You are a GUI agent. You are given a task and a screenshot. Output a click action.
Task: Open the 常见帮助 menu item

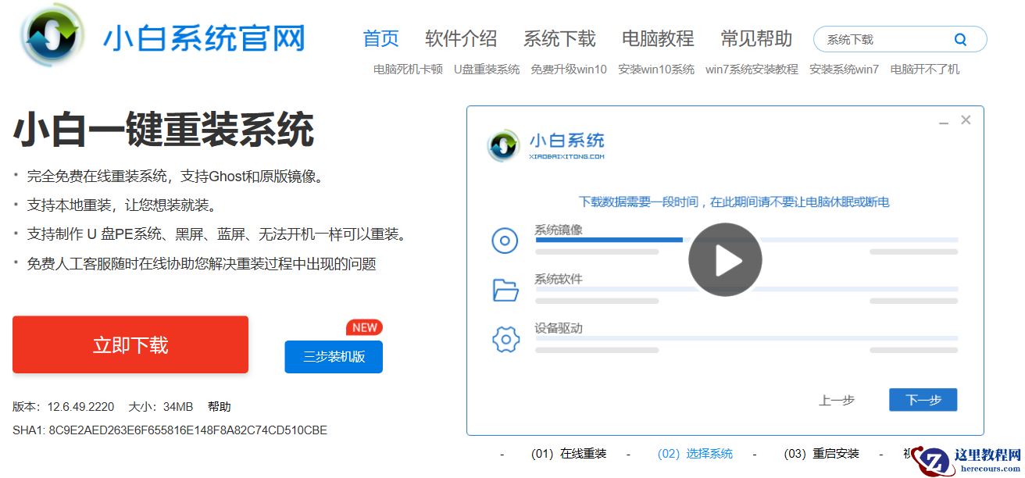tap(755, 38)
